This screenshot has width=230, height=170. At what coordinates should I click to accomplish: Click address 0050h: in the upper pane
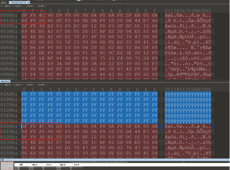(x=9, y=42)
